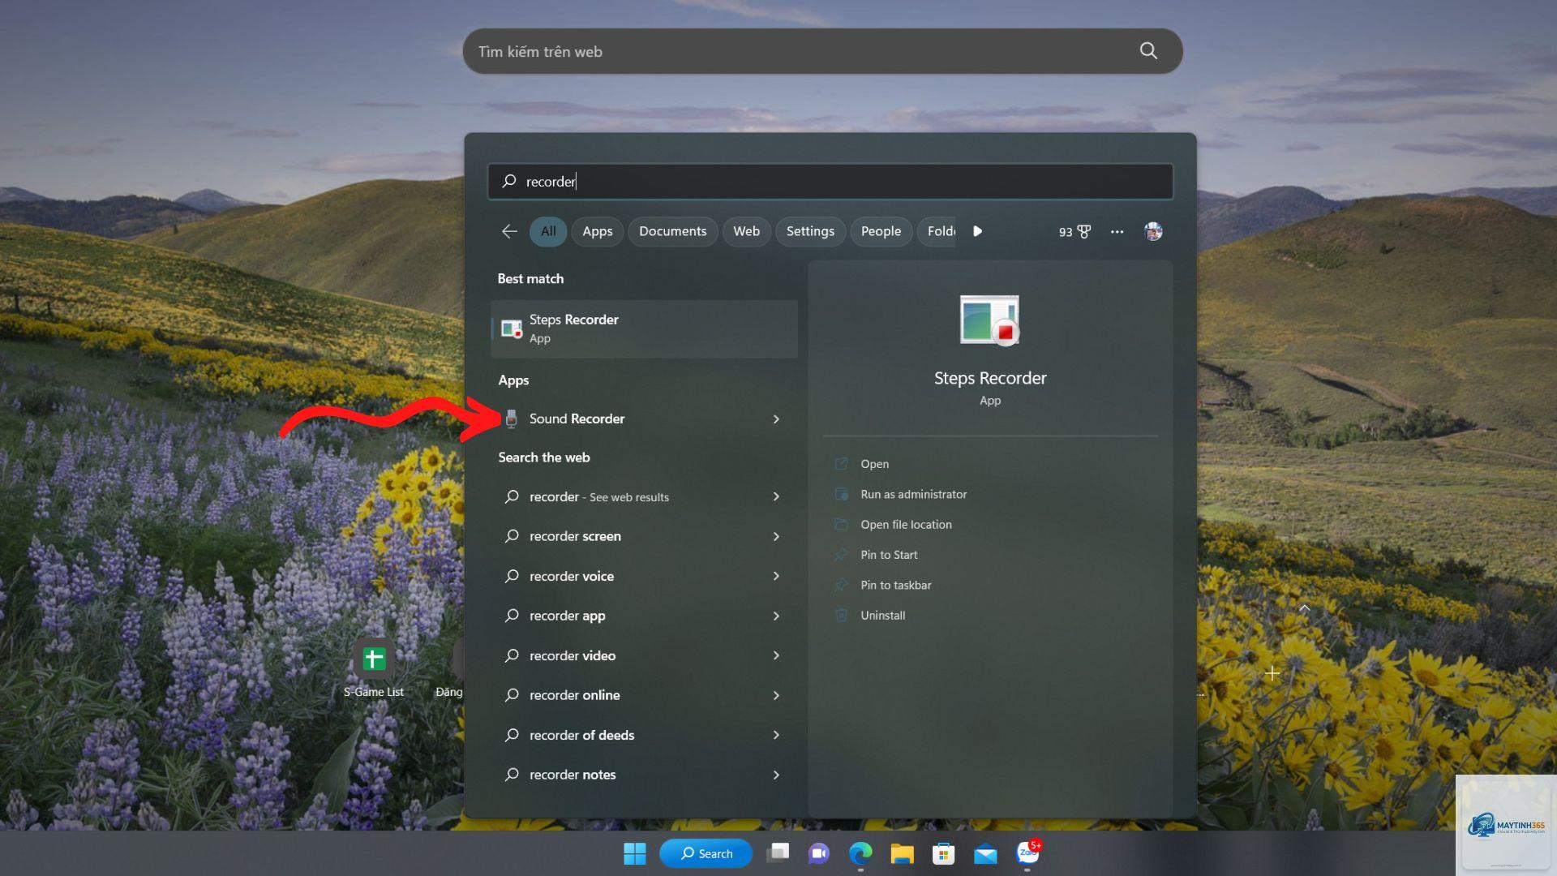
Task: Choose Pin to Start
Action: click(889, 555)
